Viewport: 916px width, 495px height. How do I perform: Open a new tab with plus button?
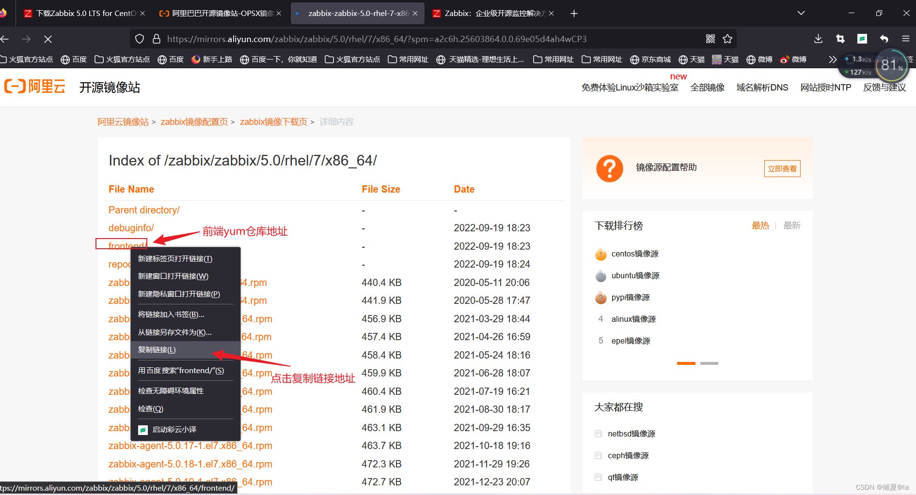[574, 14]
